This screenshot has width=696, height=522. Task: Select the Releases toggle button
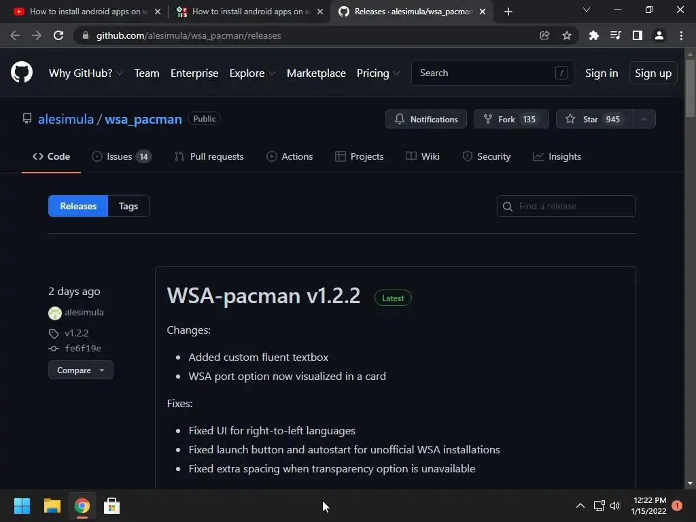tap(78, 206)
